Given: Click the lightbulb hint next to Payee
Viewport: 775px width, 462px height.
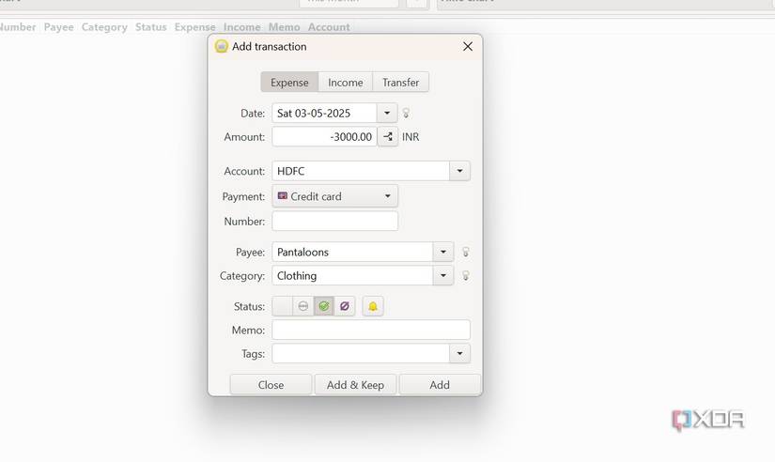Looking at the screenshot, I should click(466, 252).
